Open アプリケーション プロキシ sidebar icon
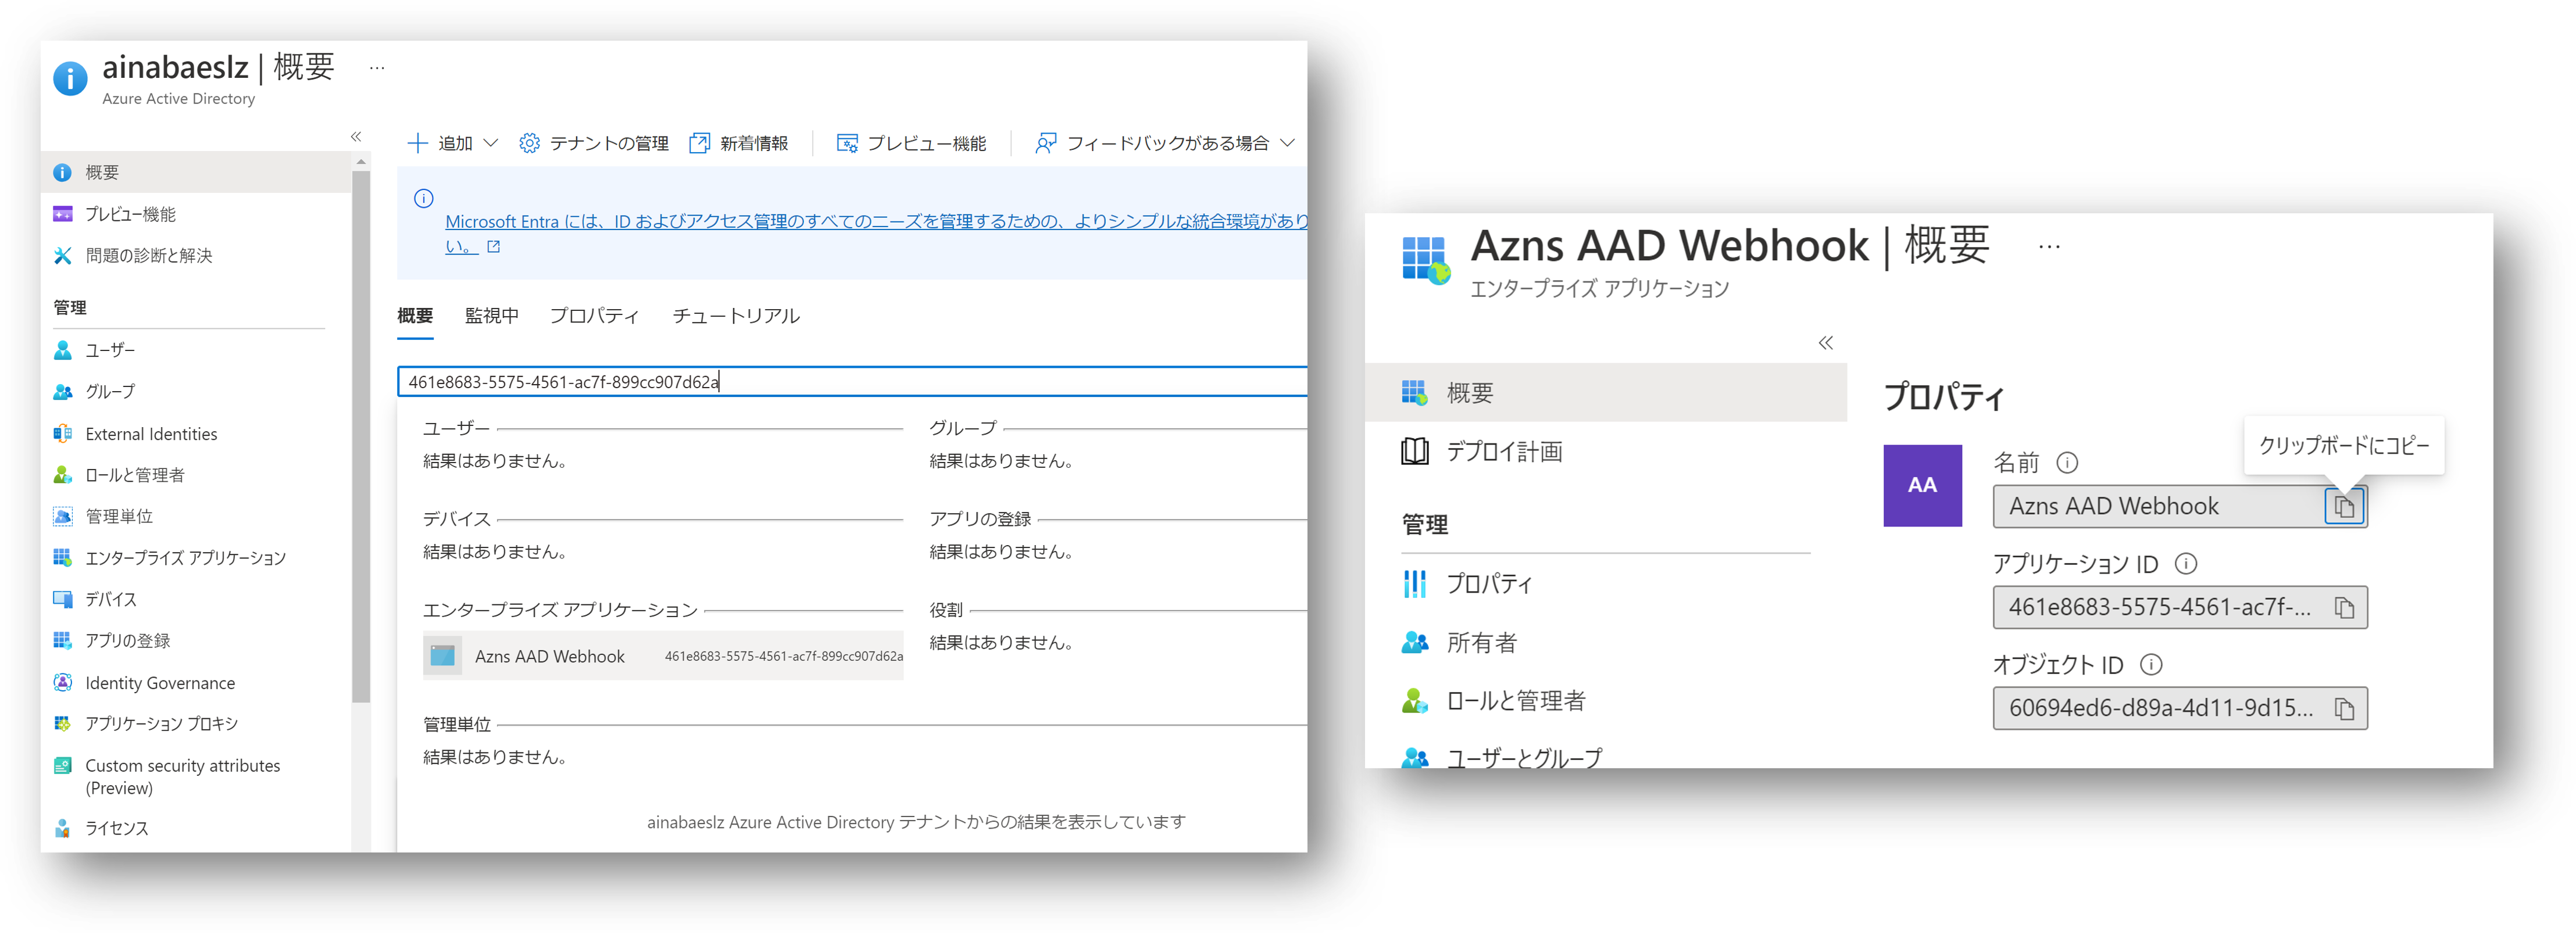Image resolution: width=2576 pixels, height=935 pixels. point(63,724)
